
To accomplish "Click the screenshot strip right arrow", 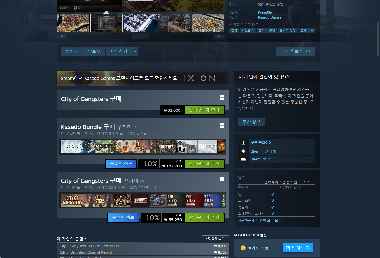I will pyautogui.click(x=219, y=36).
